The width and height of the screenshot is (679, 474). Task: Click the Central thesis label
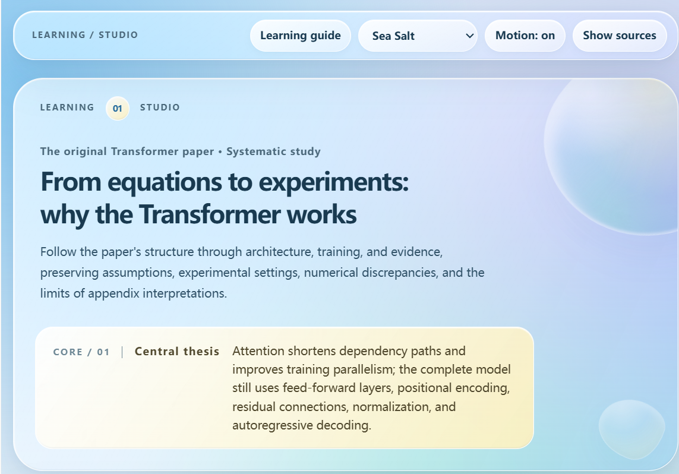pyautogui.click(x=177, y=352)
